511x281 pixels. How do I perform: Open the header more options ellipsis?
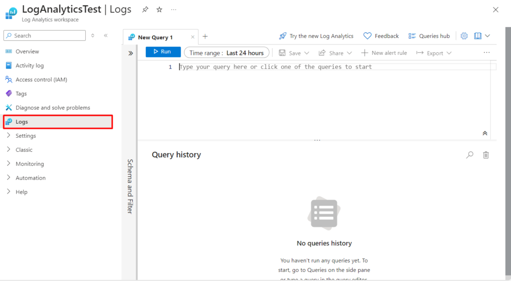pos(174,10)
